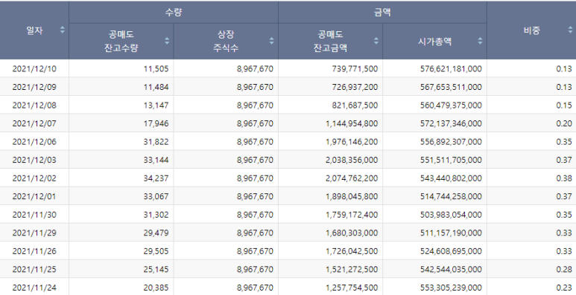Select date cell 2021/12/08

34,106
